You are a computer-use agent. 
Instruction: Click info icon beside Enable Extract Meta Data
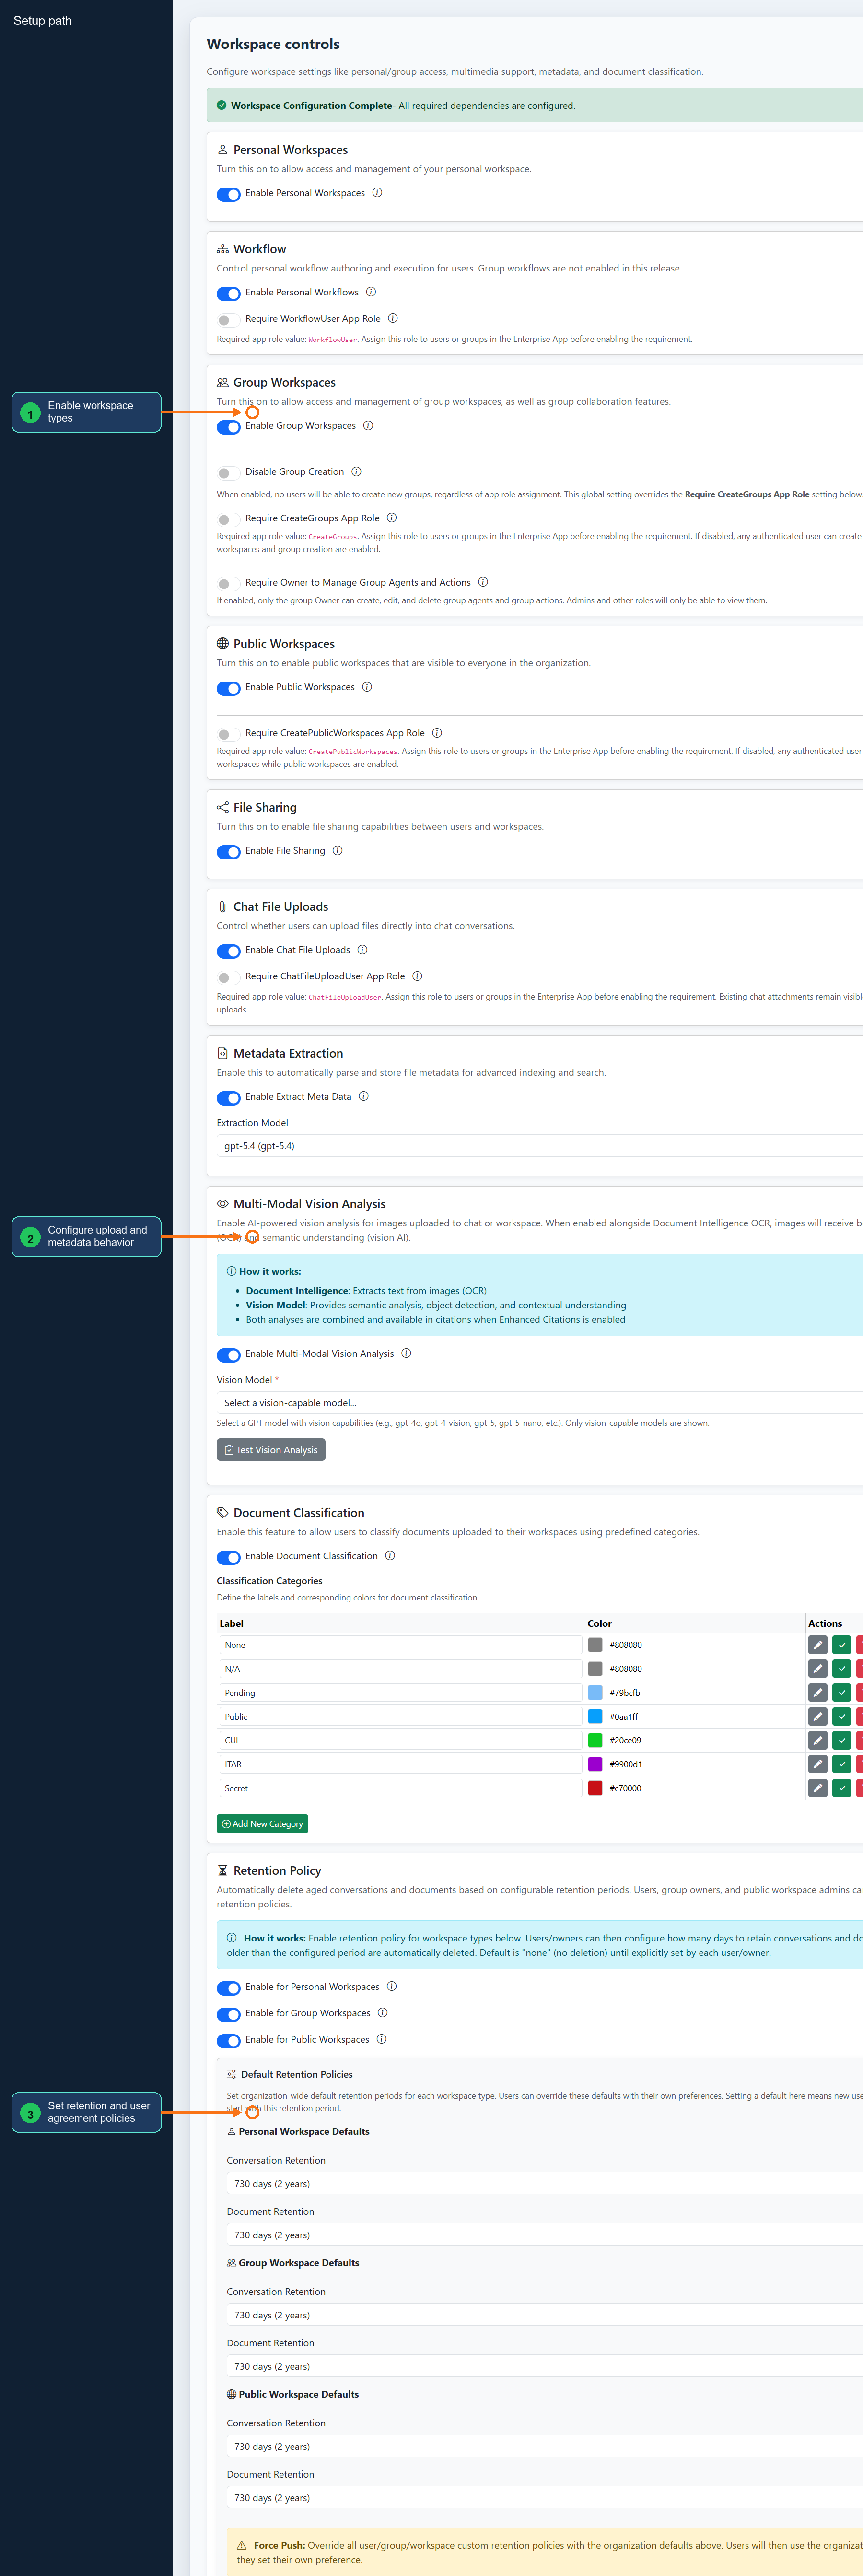click(x=364, y=1096)
